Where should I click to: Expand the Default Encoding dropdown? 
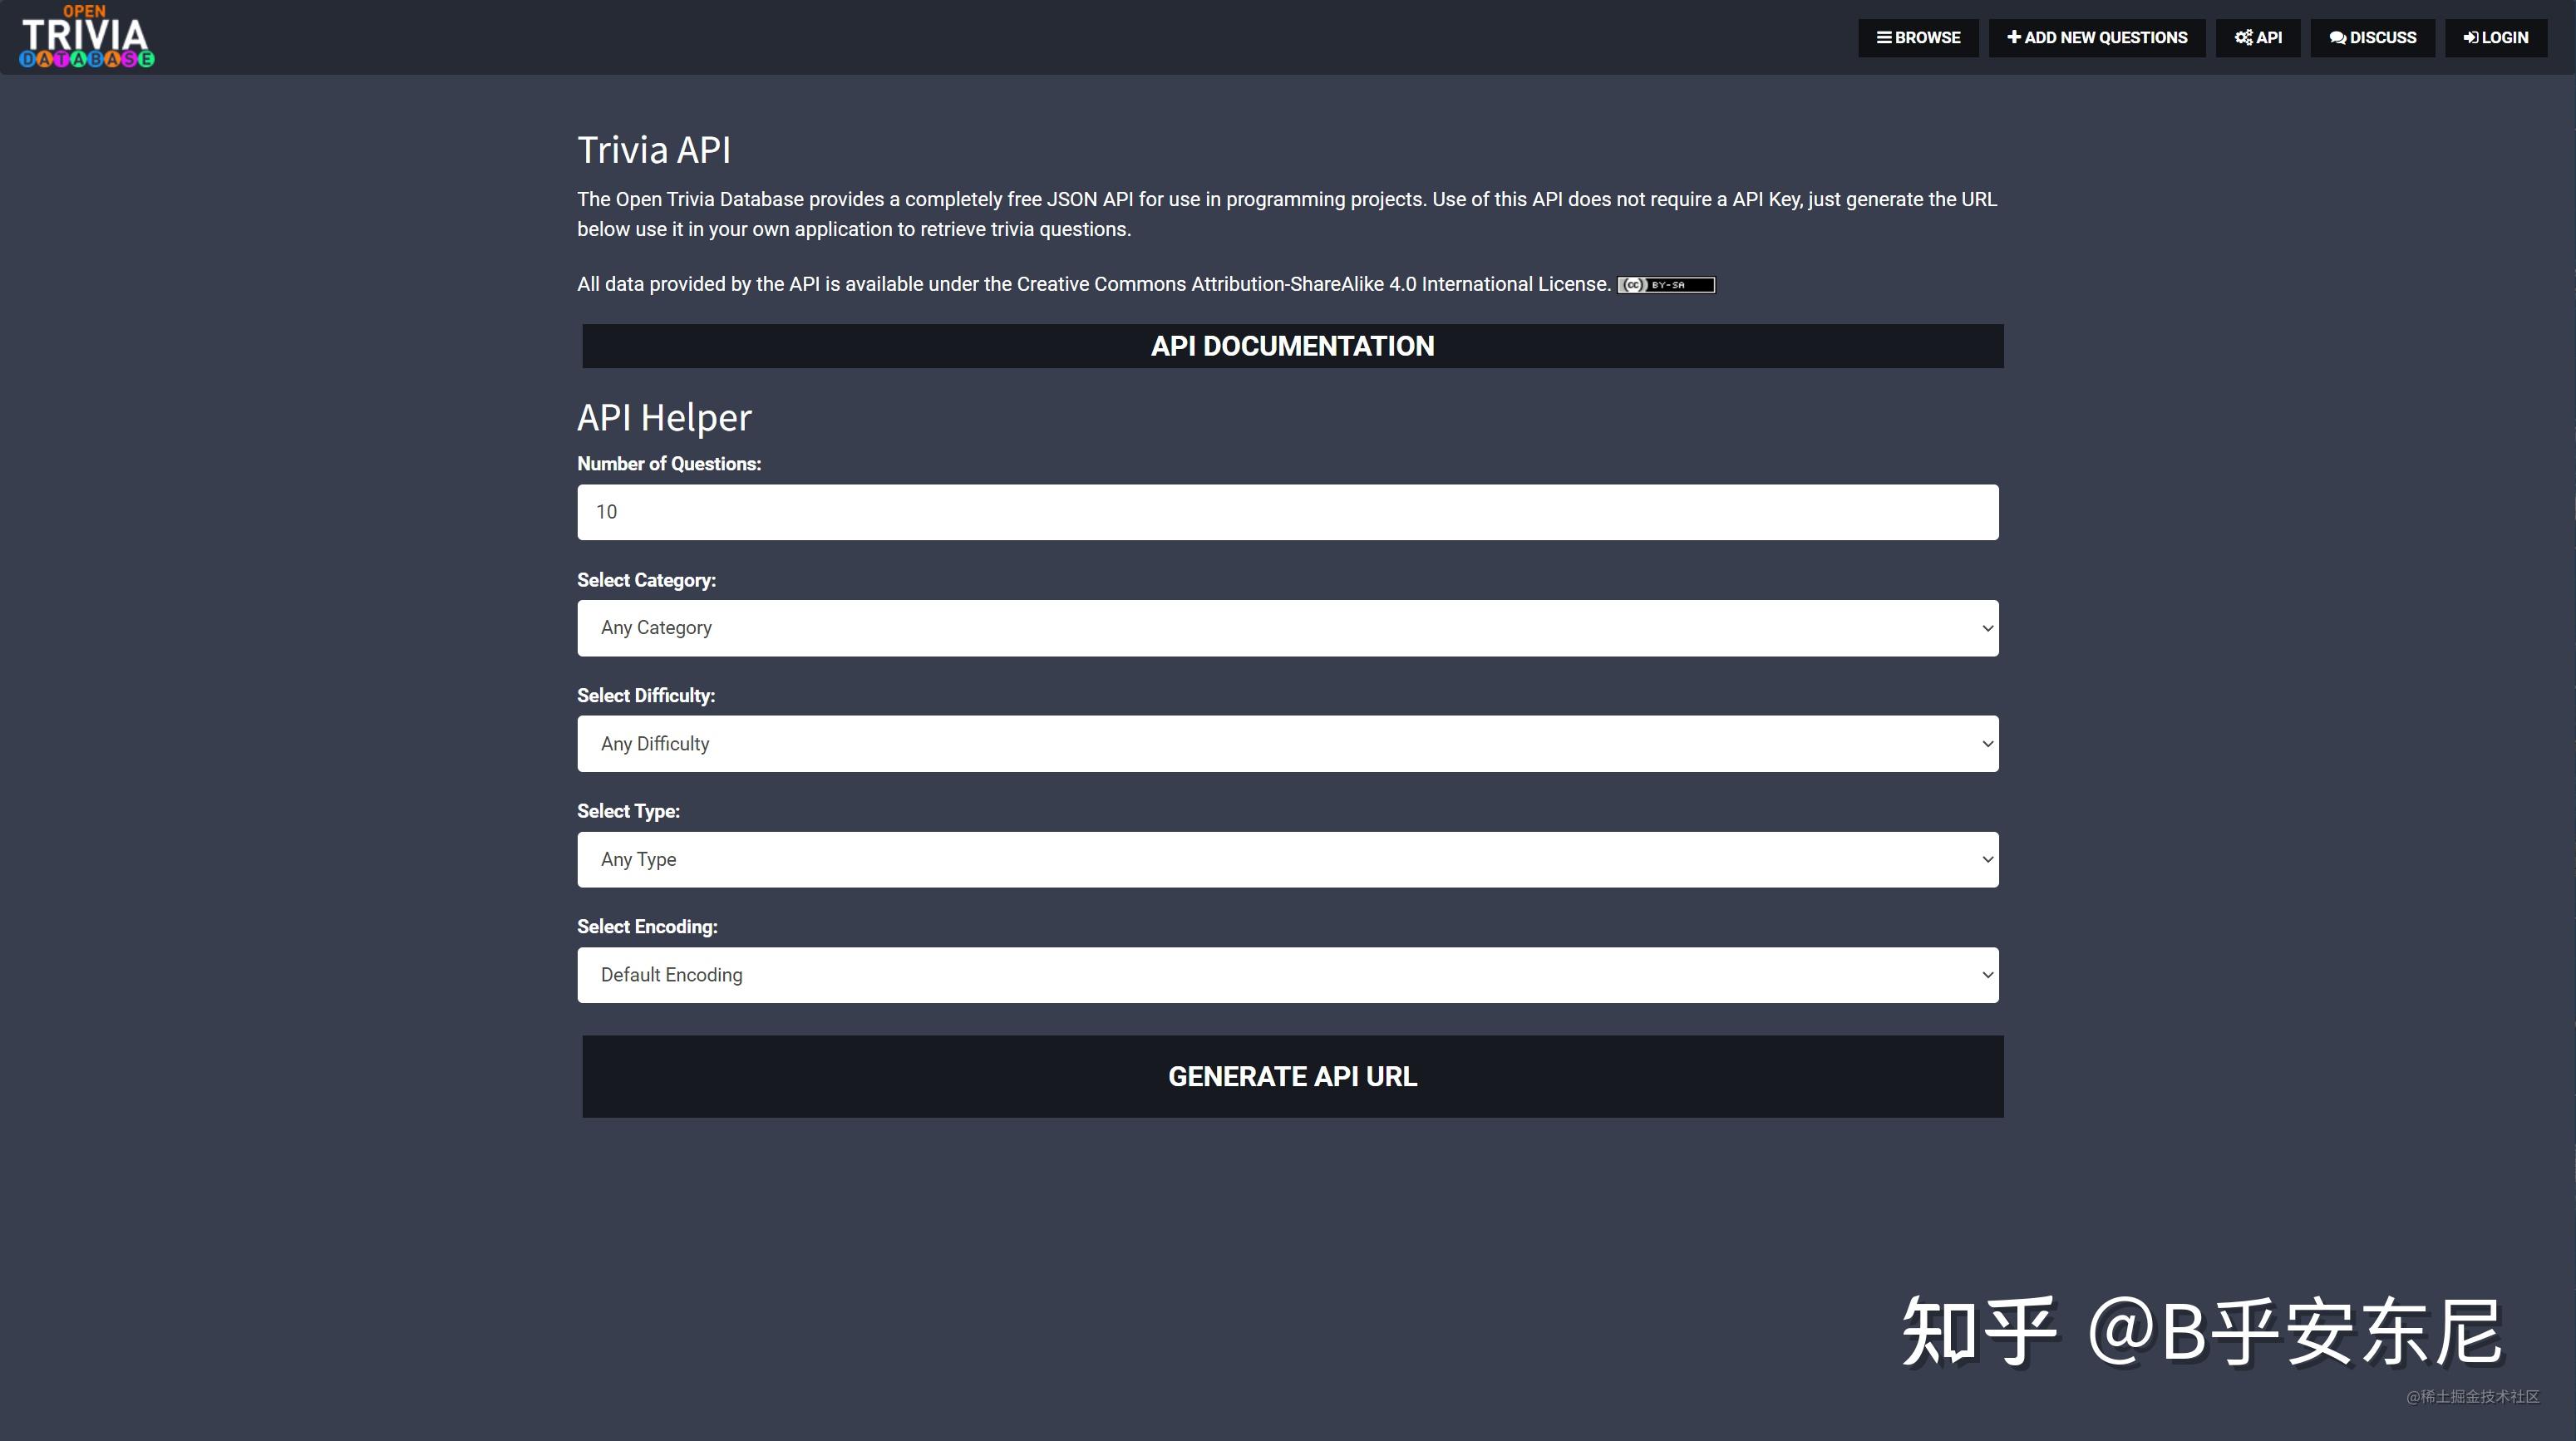click(1287, 975)
